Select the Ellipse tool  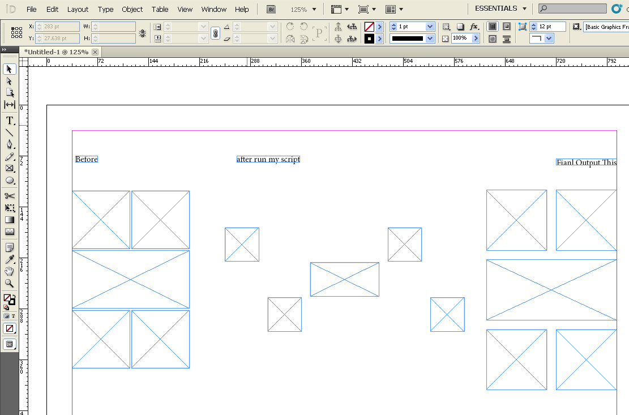click(9, 181)
